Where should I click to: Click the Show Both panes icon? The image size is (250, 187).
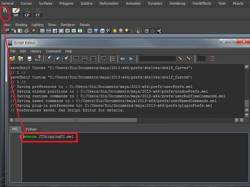tap(93, 59)
